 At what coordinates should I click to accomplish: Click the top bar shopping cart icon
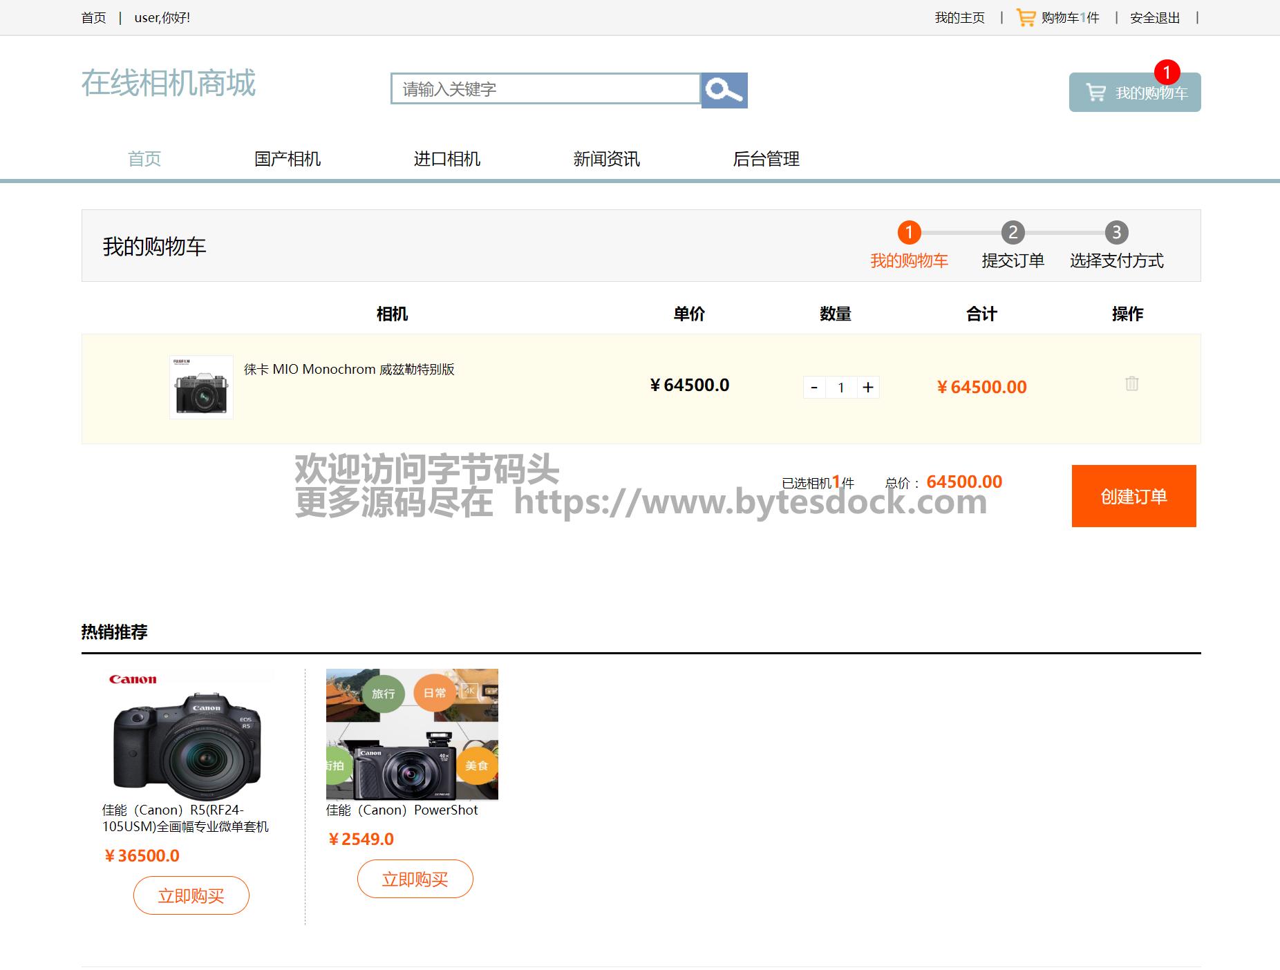click(1026, 18)
